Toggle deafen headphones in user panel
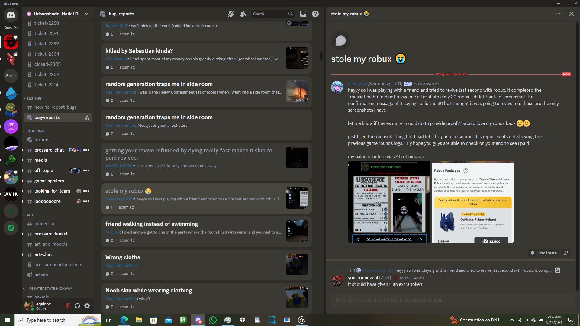580x326 pixels. [77, 306]
